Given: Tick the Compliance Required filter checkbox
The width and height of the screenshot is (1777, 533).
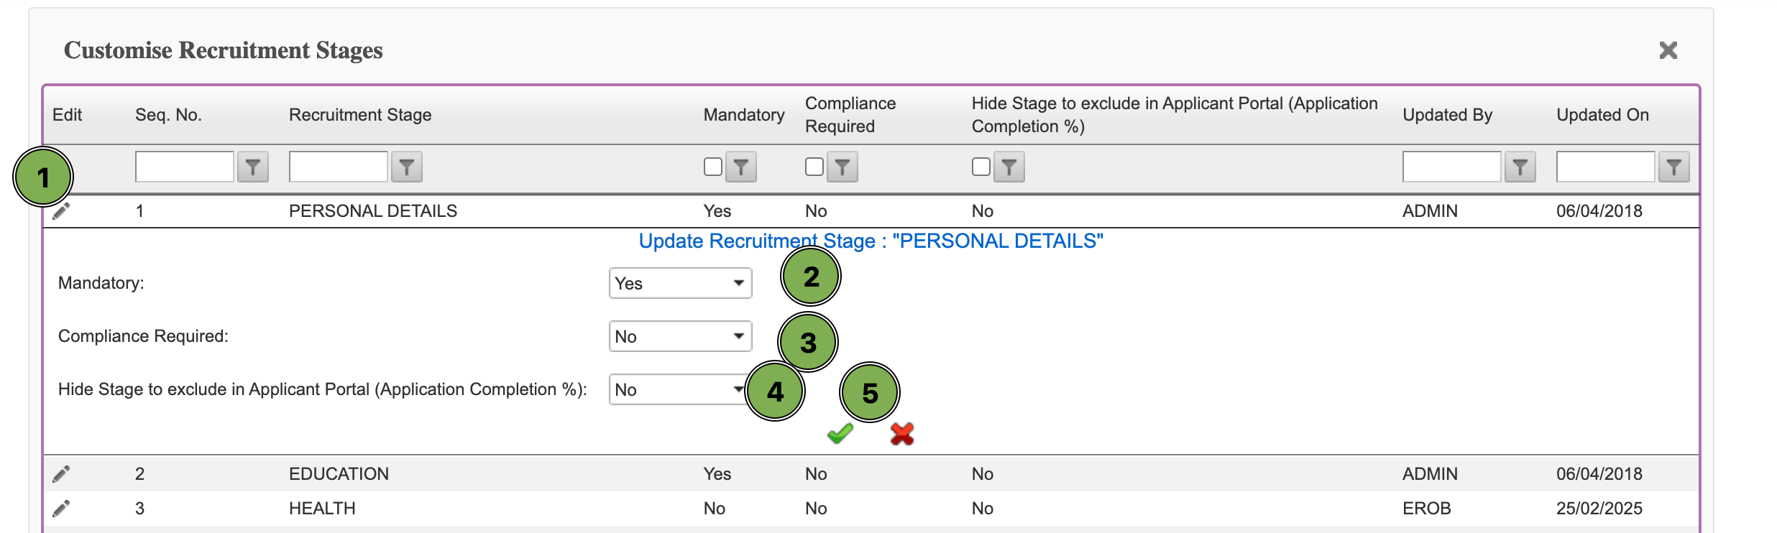Looking at the screenshot, I should coord(814,167).
